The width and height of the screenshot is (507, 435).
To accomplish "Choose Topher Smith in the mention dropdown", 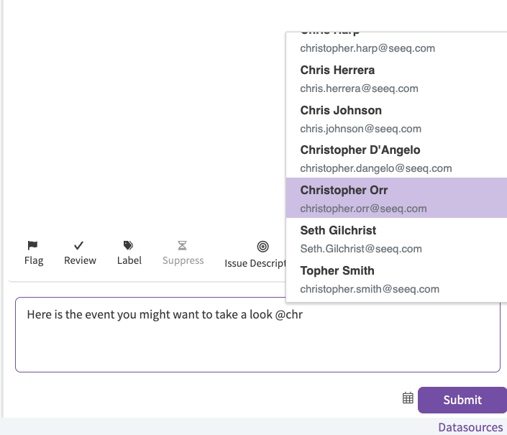I will pos(367,279).
